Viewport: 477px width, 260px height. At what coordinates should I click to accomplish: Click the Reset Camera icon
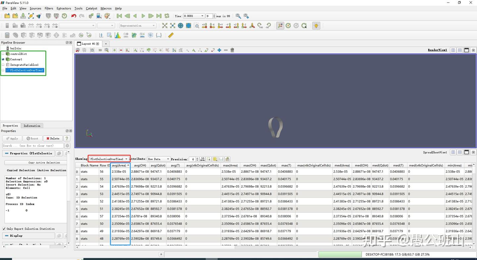164,25
